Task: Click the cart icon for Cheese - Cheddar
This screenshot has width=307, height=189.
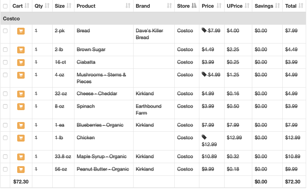Action: point(21,94)
